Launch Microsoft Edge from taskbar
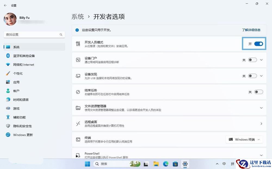This screenshot has width=272, height=169. click(x=166, y=164)
